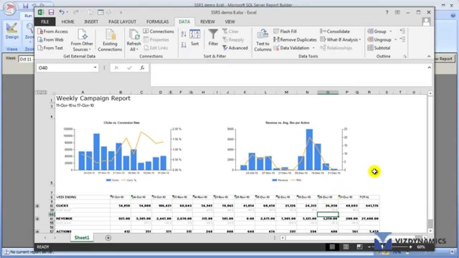Screen dimensions: 459x258
Task: Switch to VIEW tab
Action: click(x=230, y=22)
